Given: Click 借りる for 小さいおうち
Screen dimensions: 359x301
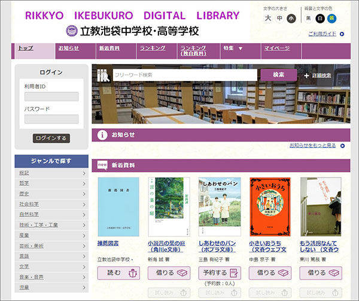Looking at the screenshot, I should point(270,273).
